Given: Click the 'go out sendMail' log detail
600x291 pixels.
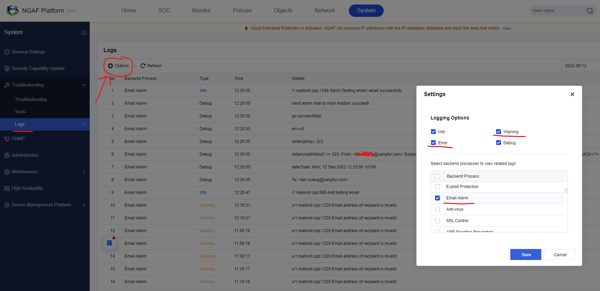Looking at the screenshot, I should 306,116.
